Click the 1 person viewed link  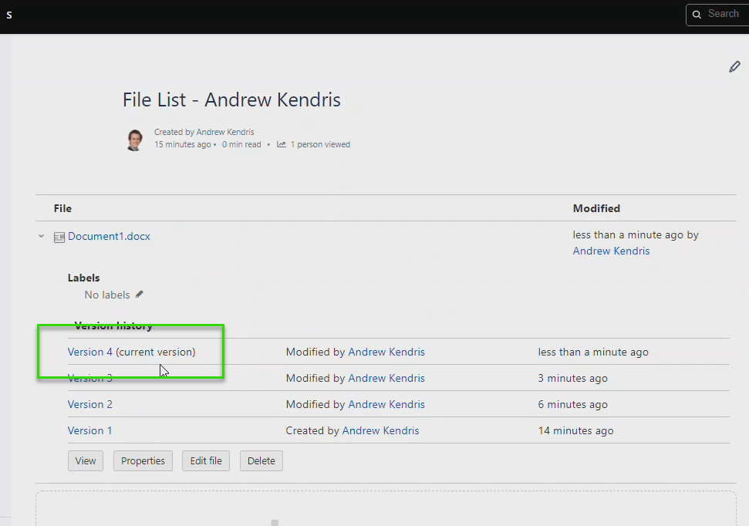[x=321, y=143]
